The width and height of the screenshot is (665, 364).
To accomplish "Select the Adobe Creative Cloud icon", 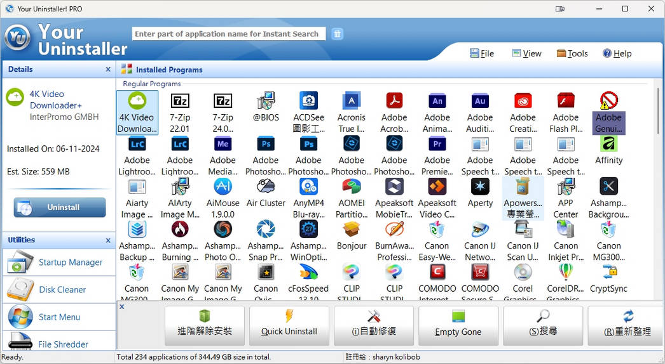I will point(523,101).
